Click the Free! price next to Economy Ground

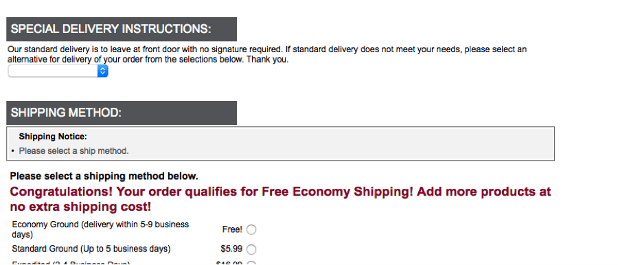233,229
